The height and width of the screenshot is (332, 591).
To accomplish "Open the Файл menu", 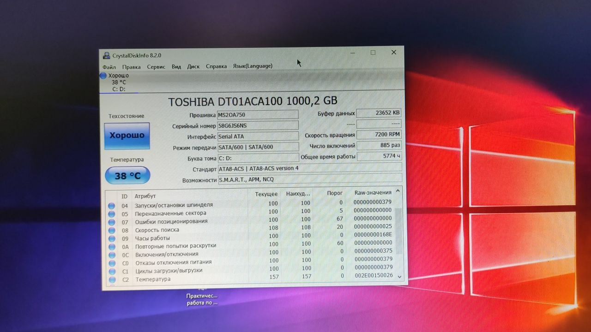I will tap(109, 67).
